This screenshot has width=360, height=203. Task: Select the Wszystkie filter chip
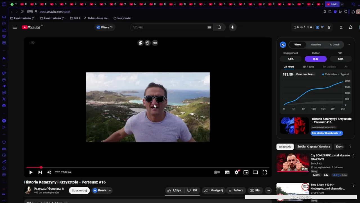[285, 147]
